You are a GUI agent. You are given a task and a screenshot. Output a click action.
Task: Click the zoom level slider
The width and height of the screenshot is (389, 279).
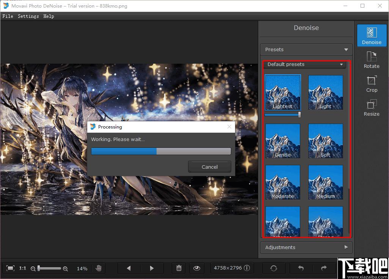(x=49, y=268)
